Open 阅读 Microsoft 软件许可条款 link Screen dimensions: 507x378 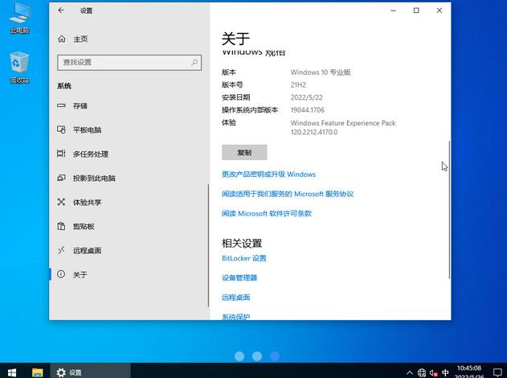point(267,213)
